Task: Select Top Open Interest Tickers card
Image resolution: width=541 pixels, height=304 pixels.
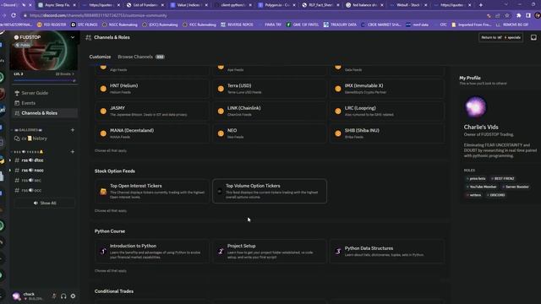Action: coord(152,192)
